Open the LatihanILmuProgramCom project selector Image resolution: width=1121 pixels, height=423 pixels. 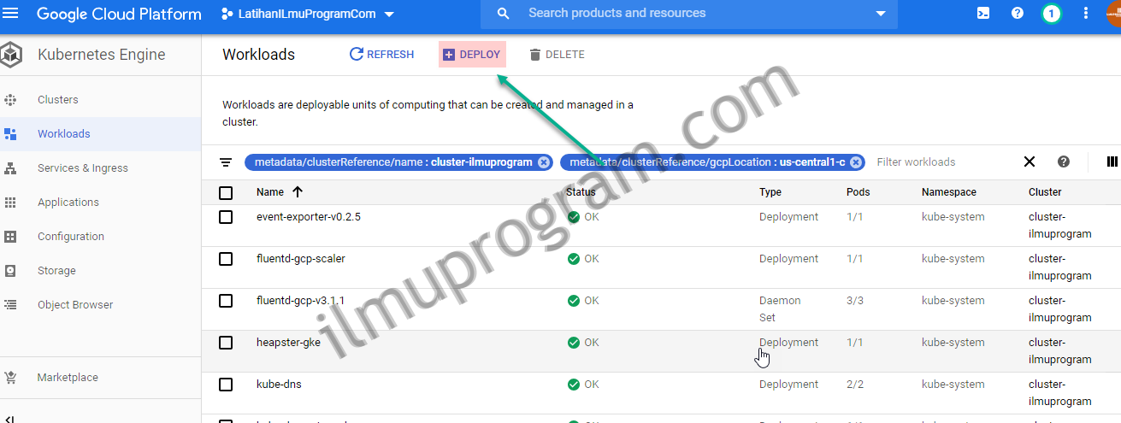coord(309,15)
